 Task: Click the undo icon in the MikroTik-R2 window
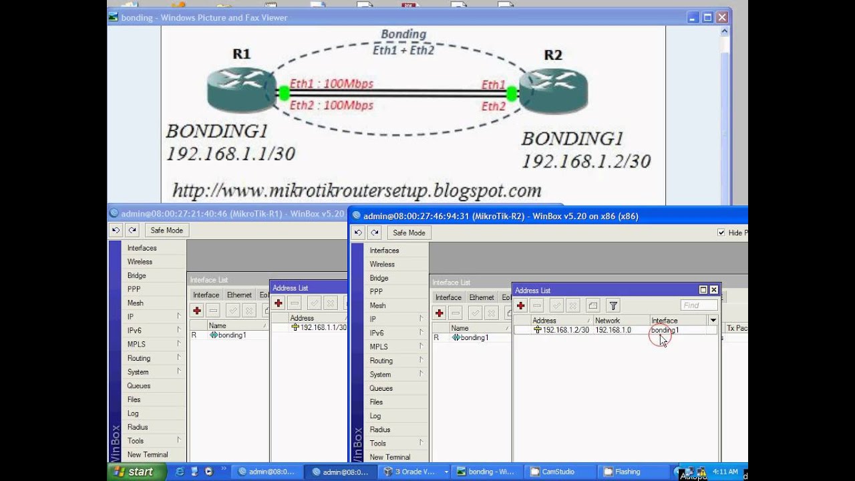(358, 232)
